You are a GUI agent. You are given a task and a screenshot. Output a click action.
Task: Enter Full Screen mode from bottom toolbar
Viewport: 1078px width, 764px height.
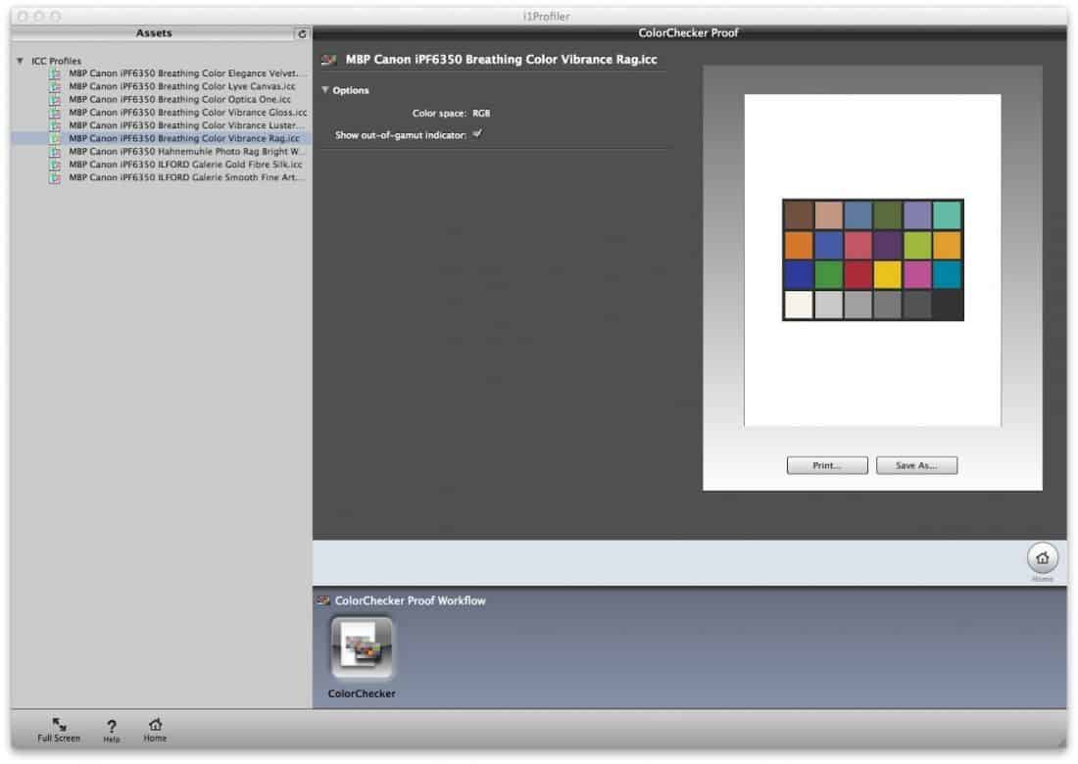point(59,727)
